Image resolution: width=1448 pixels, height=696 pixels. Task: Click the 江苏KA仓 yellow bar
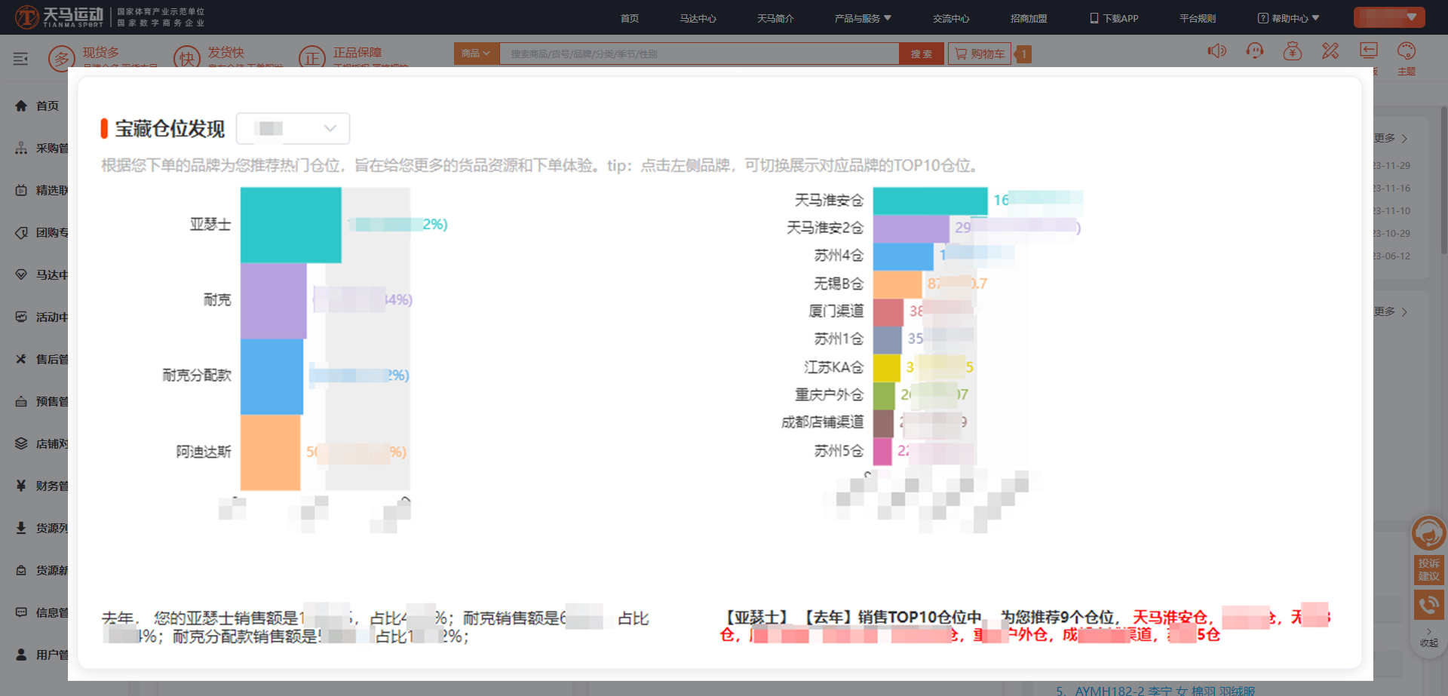[x=887, y=367]
